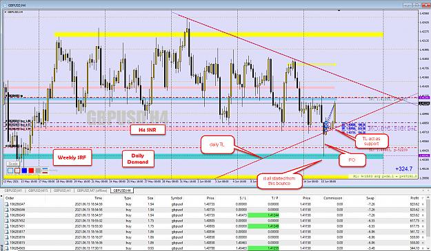Sort trades by the Swap column header
This screenshot has height=251, width=431.
370,198
